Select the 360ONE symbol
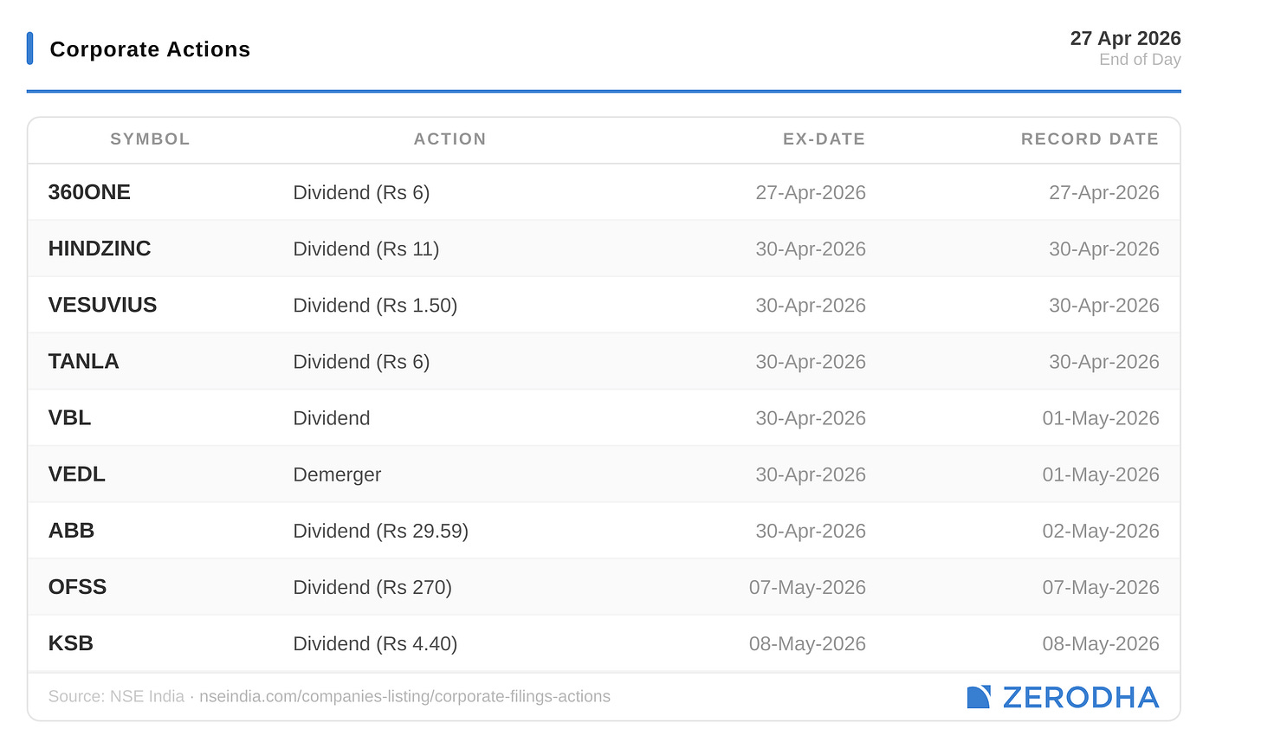The image size is (1261, 755). click(x=89, y=192)
